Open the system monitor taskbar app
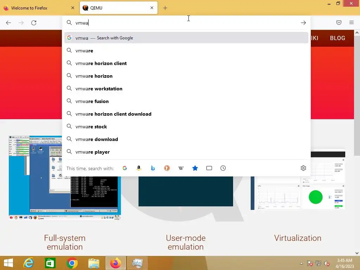Viewport: 360px width, 270px height. (x=137, y=263)
